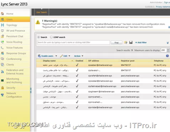The height and width of the screenshot is (132, 170).
Task: Click pool.shadiavaran.ays in sip:fakhrabadi row
Action: (130, 86)
